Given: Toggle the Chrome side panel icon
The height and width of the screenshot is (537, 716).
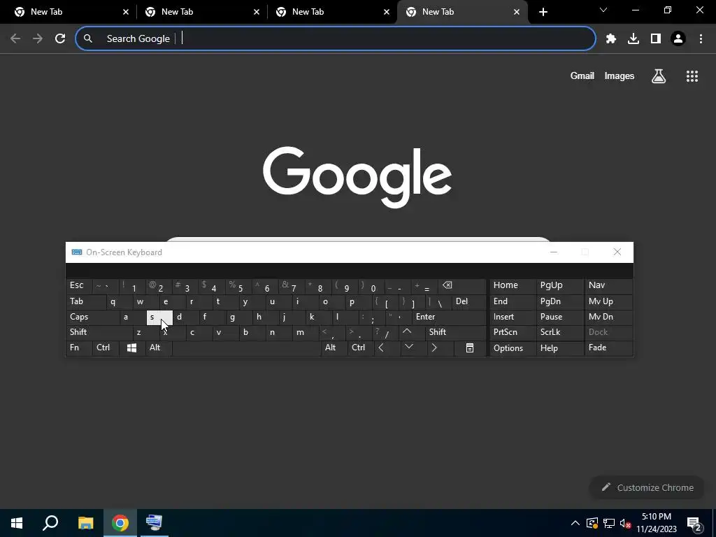Looking at the screenshot, I should coord(656,39).
